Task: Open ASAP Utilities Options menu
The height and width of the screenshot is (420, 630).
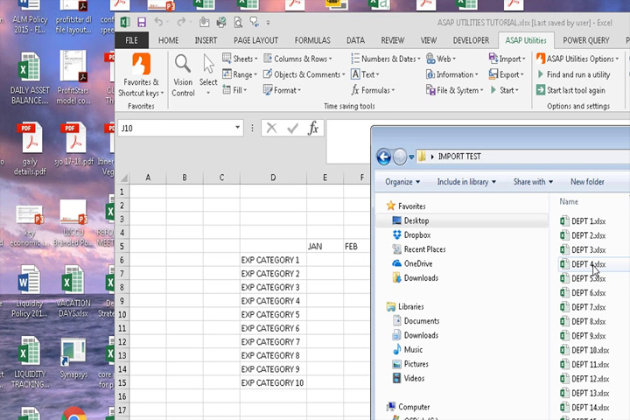Action: tap(577, 59)
